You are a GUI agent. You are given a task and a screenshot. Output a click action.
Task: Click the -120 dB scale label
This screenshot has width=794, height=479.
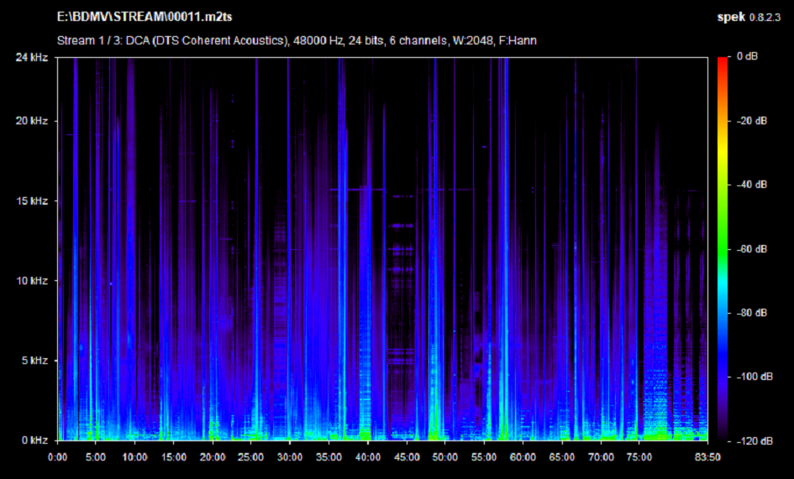click(751, 440)
